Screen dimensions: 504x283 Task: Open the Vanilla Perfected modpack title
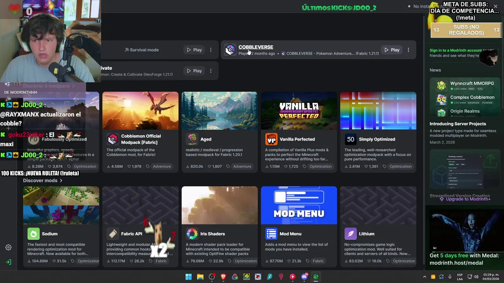tap(297, 139)
